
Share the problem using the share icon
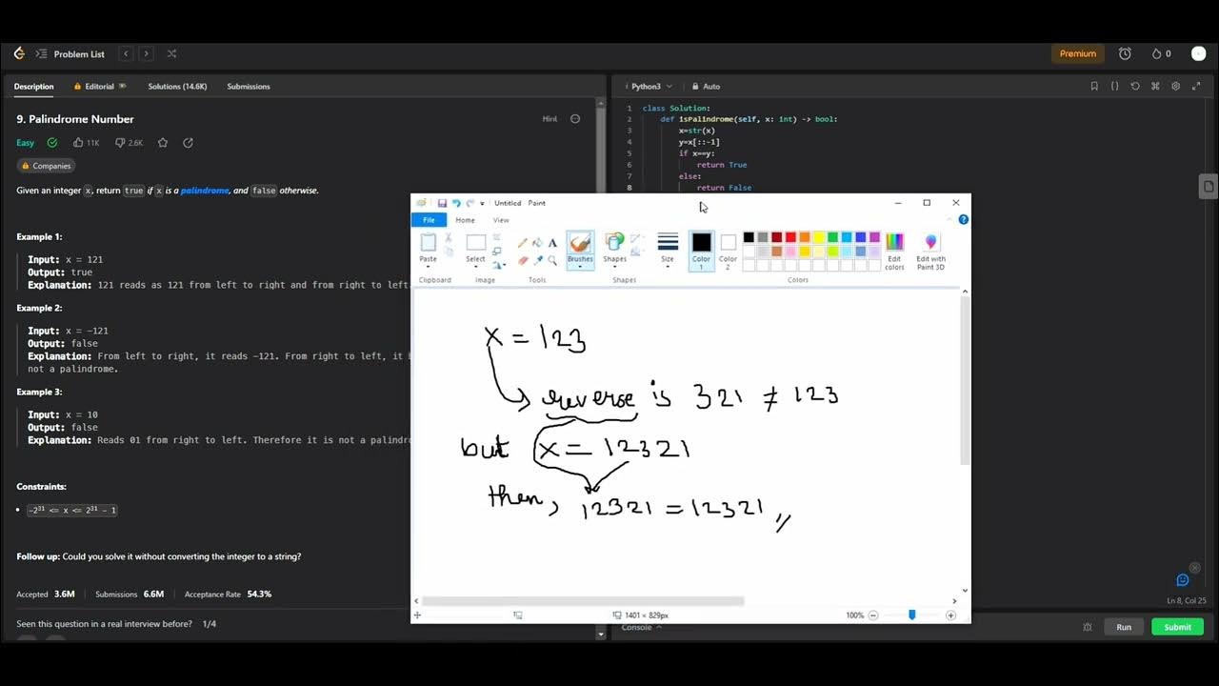[x=188, y=143]
